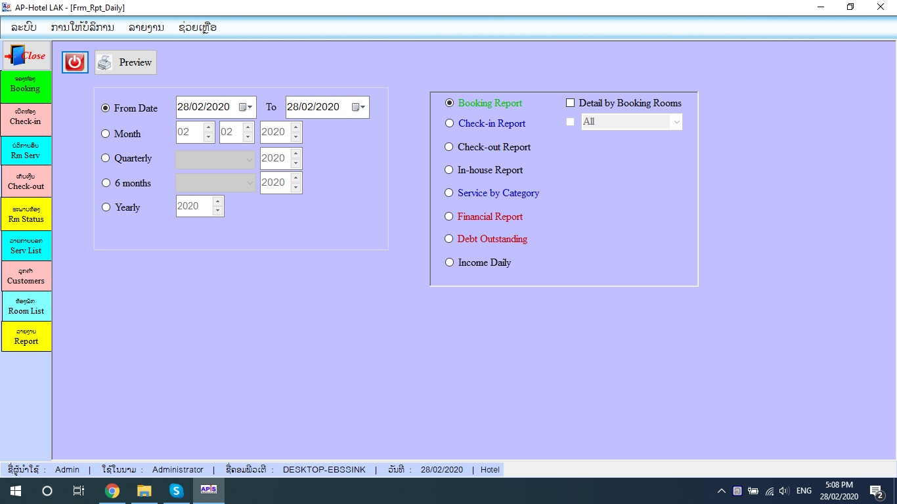
Task: Open the Check-out sidebar button
Action: pos(26,182)
